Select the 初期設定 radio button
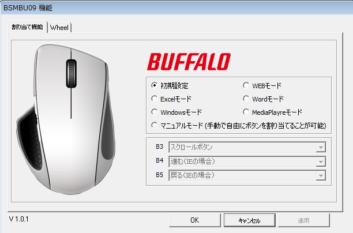Image resolution: width=353 pixels, height=233 pixels. pos(154,85)
